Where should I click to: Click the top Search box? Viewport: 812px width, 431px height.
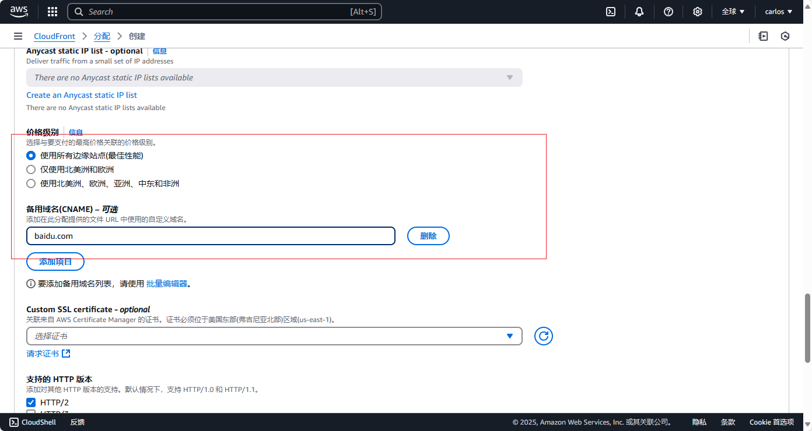[x=225, y=12]
